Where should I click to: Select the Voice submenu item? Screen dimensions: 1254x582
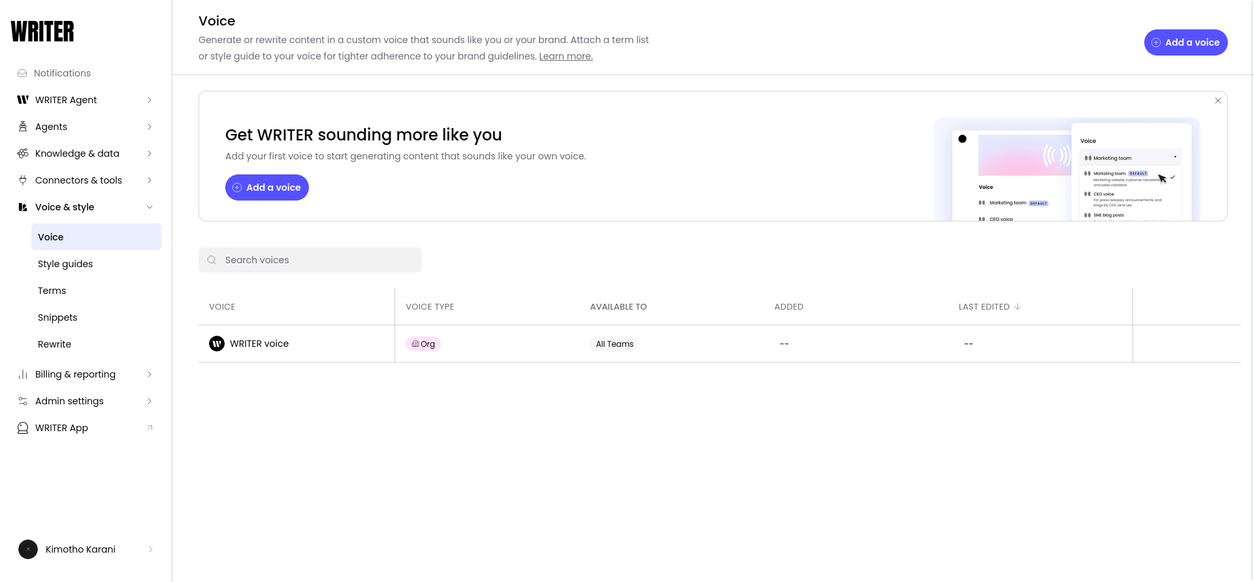pos(96,237)
